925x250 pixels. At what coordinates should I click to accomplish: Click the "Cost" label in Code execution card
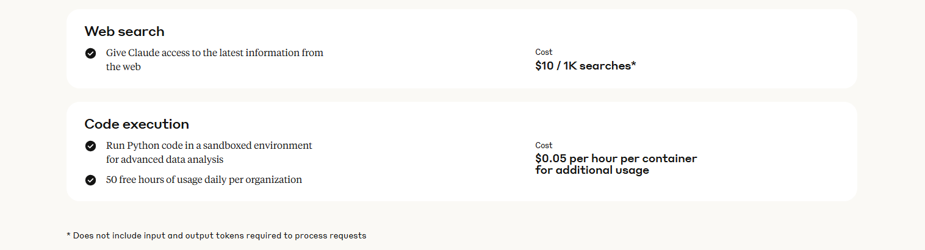pos(544,145)
